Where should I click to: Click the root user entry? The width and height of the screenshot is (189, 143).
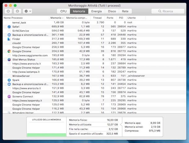(130, 22)
